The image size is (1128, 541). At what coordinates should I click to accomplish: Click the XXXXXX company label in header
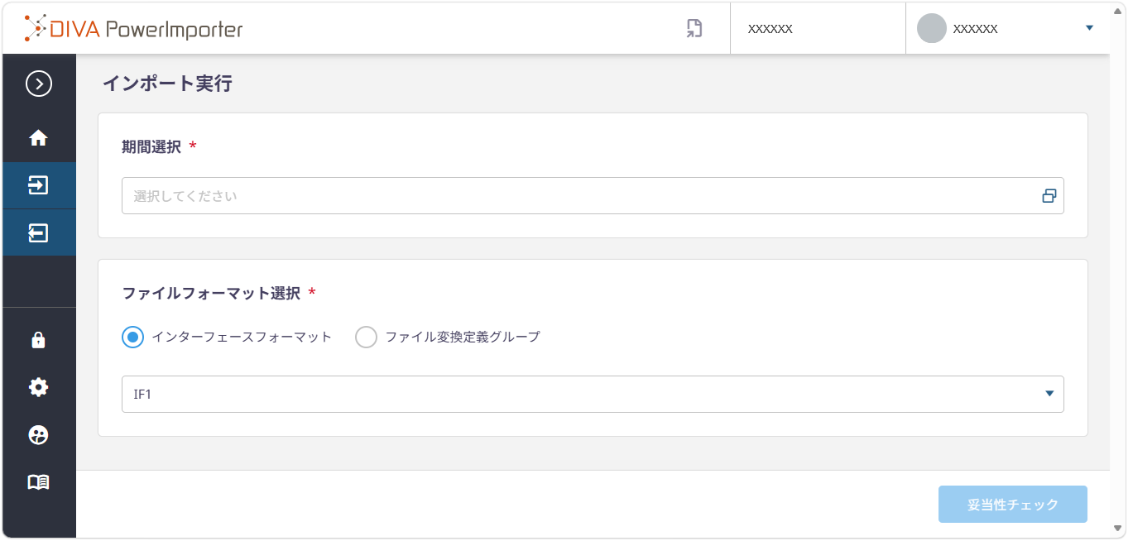(x=770, y=29)
